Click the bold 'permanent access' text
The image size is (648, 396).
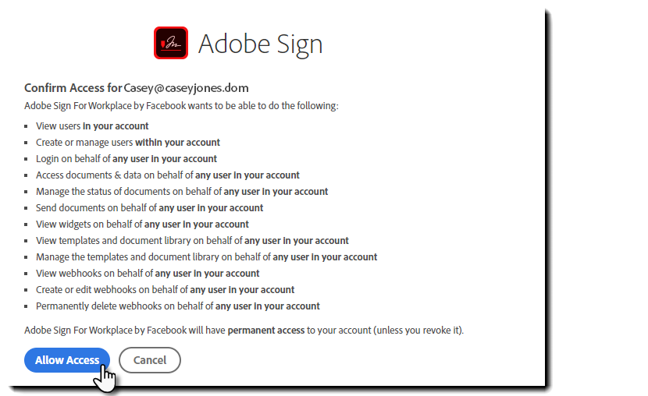click(265, 331)
